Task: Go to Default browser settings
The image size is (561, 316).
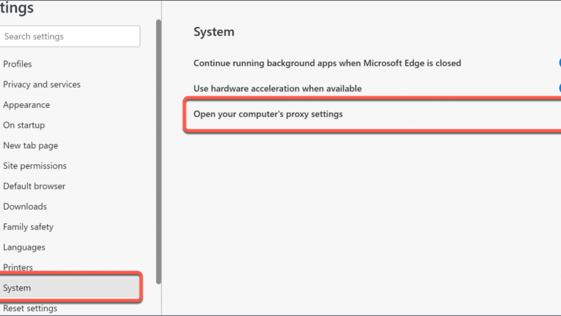Action: tap(34, 186)
